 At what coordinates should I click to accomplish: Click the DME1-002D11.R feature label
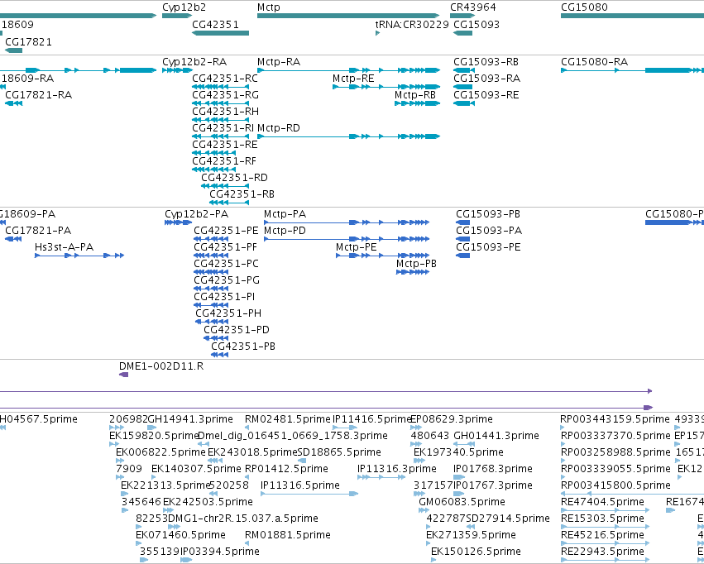coord(161,366)
